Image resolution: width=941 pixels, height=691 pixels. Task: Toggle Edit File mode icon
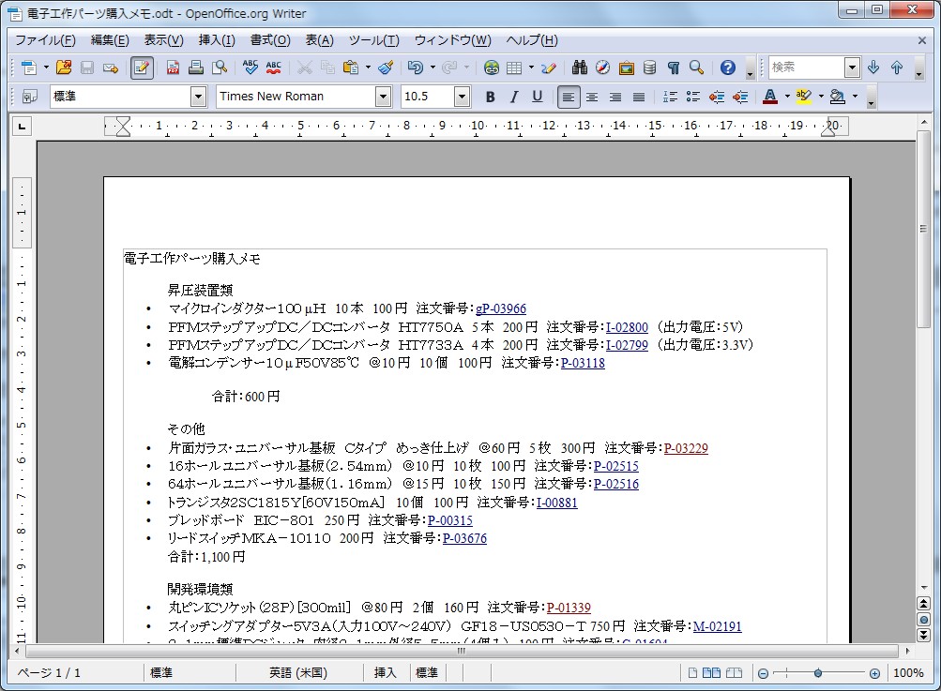[142, 68]
